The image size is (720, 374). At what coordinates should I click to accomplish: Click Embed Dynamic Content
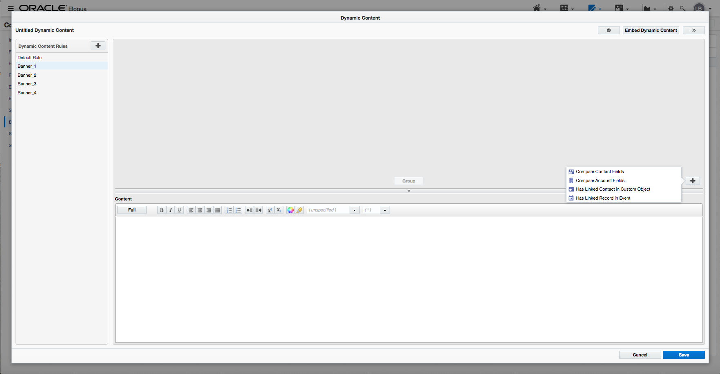[x=651, y=30]
